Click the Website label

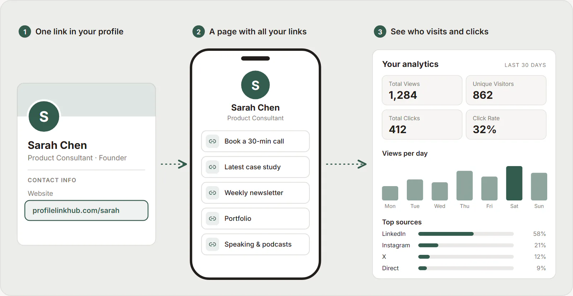click(x=40, y=194)
